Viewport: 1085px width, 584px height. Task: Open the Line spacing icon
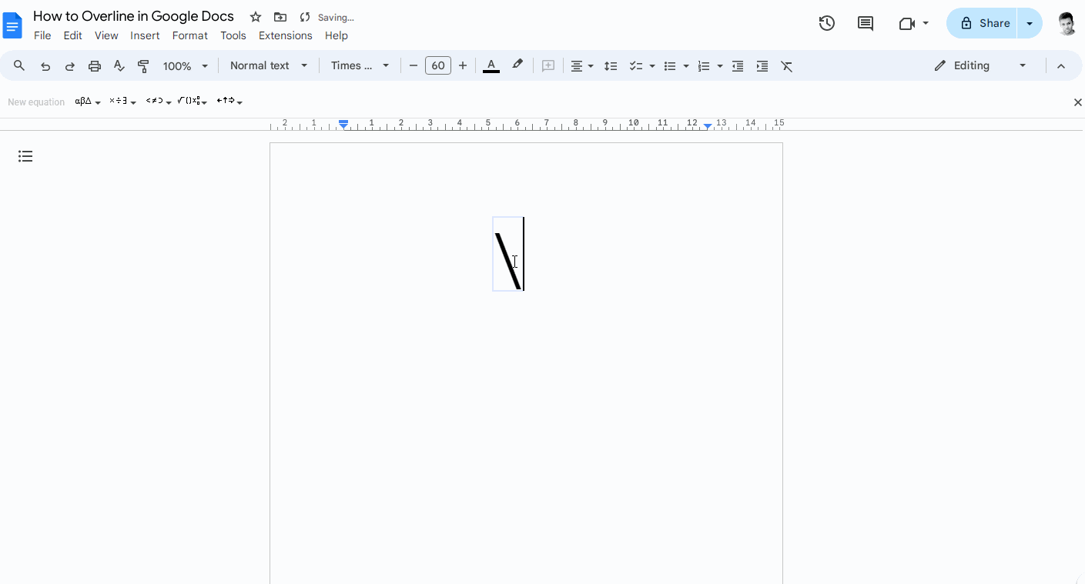(x=611, y=65)
